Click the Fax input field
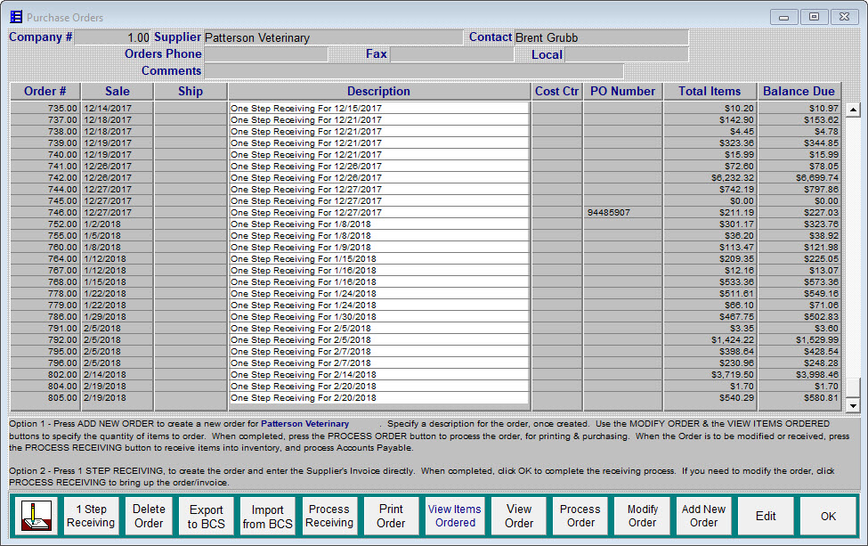The height and width of the screenshot is (546, 868). [451, 54]
